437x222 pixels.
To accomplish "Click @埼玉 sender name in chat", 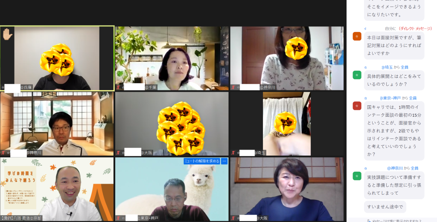I will [x=387, y=67].
